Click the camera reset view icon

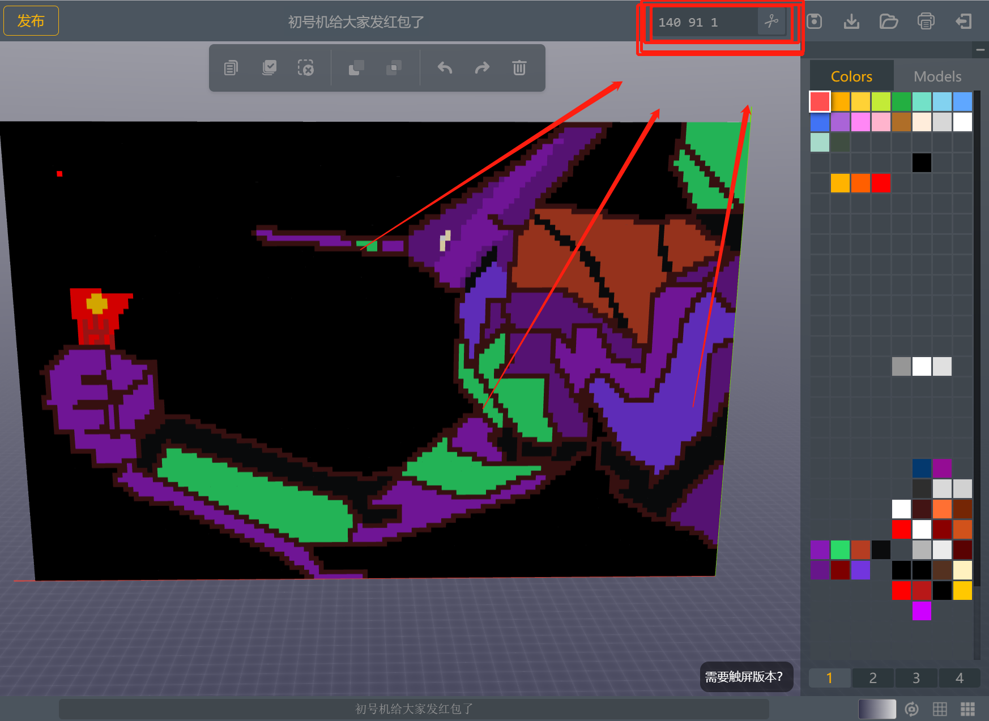click(x=912, y=709)
